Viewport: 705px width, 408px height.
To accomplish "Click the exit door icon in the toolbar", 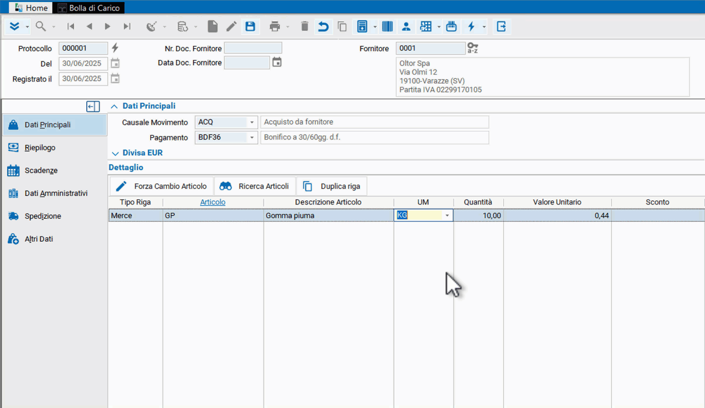I will point(501,27).
